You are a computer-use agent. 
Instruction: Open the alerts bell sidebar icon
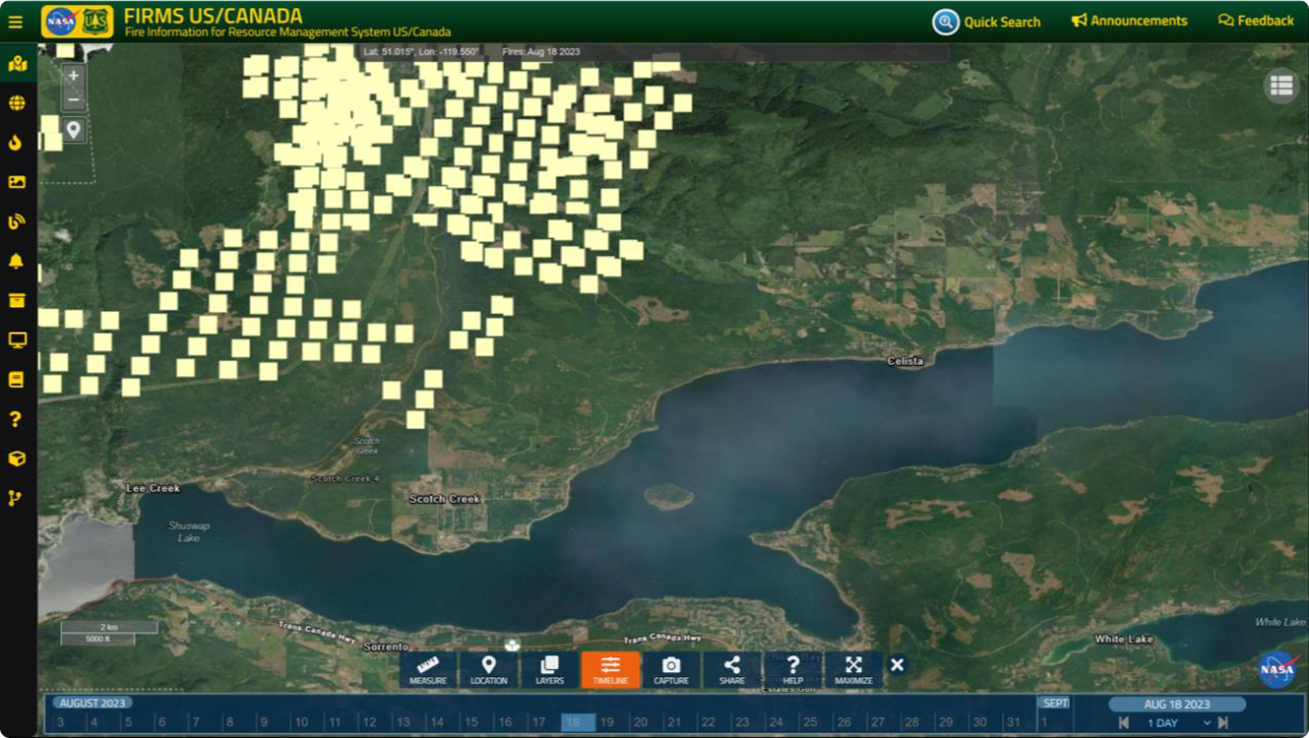pos(16,261)
